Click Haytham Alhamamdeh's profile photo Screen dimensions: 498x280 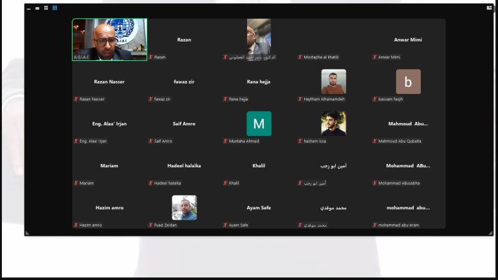(333, 82)
